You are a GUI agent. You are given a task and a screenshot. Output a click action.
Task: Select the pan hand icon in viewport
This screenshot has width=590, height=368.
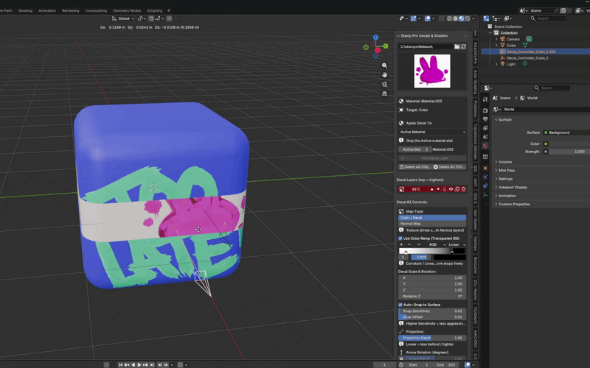[384, 75]
